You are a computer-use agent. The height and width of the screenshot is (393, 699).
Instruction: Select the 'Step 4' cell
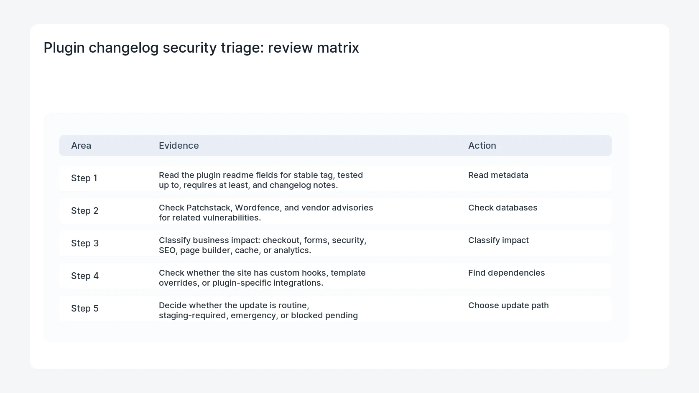click(x=85, y=276)
